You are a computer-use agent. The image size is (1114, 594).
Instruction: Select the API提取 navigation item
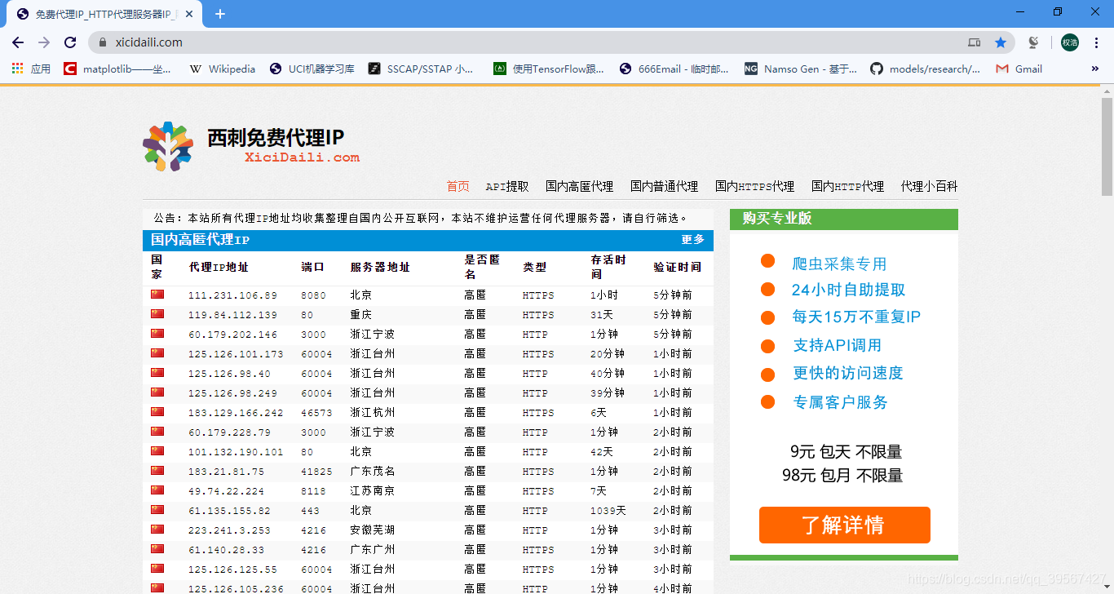507,186
